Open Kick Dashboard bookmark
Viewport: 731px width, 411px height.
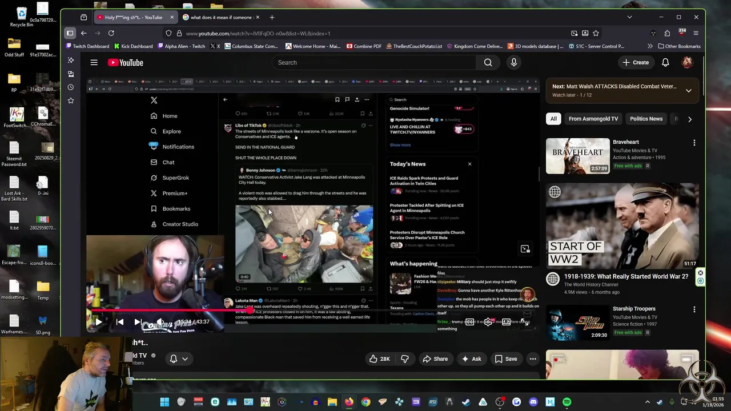pyautogui.click(x=133, y=46)
